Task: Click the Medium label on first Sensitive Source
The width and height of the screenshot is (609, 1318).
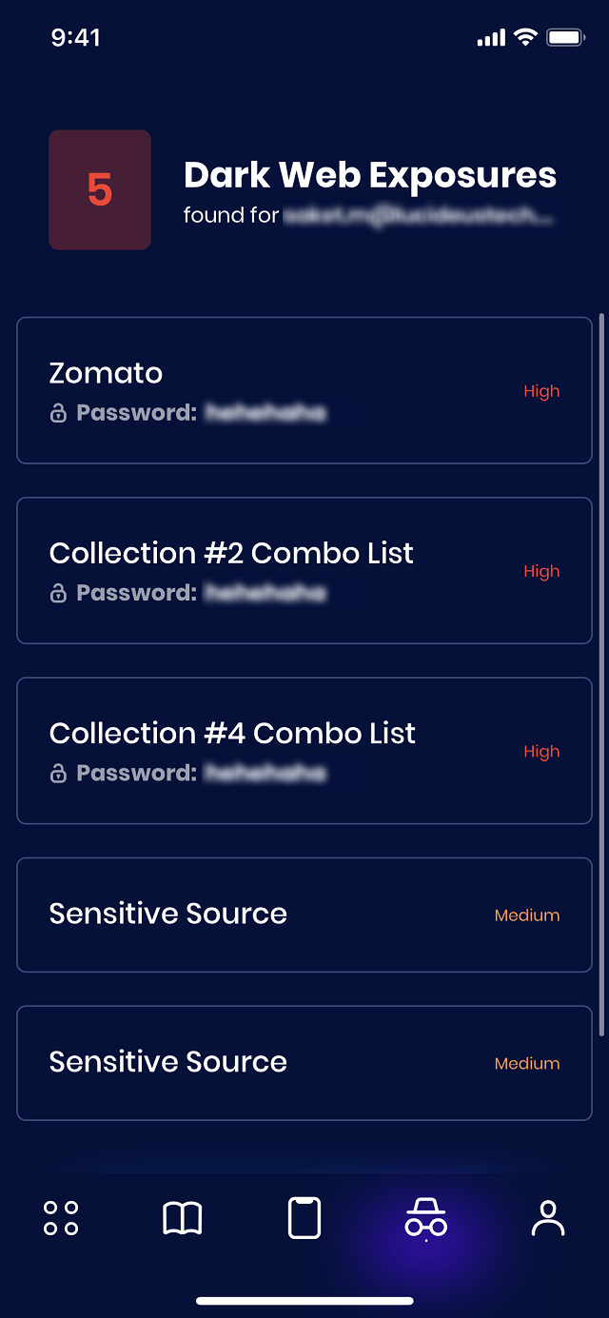Action: pyautogui.click(x=527, y=915)
